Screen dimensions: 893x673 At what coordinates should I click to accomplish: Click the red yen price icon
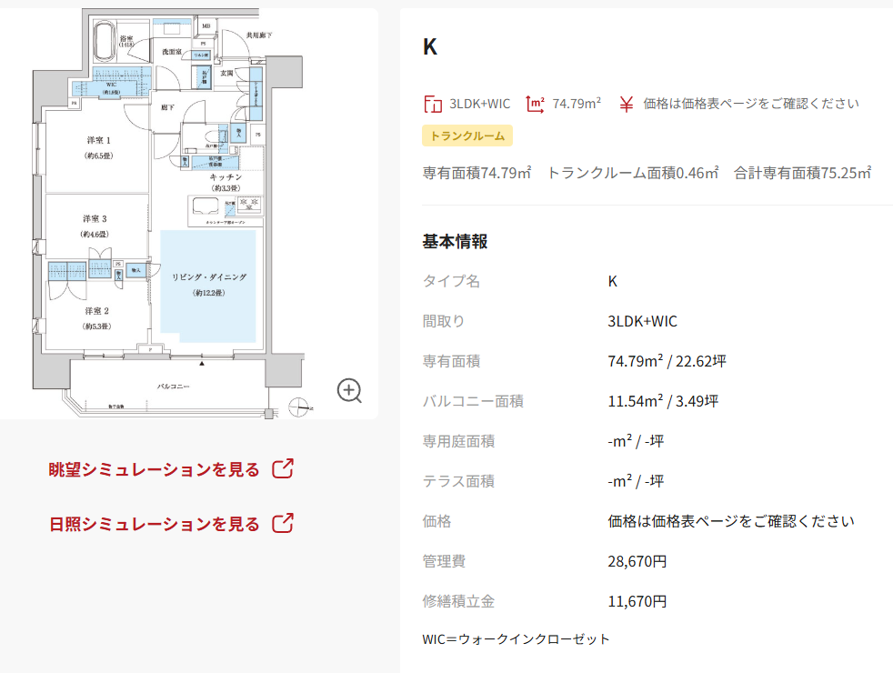tap(626, 104)
